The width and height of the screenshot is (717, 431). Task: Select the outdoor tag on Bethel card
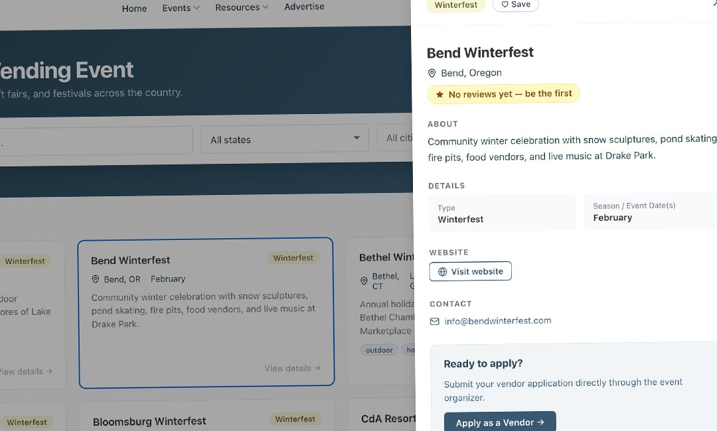tap(379, 350)
